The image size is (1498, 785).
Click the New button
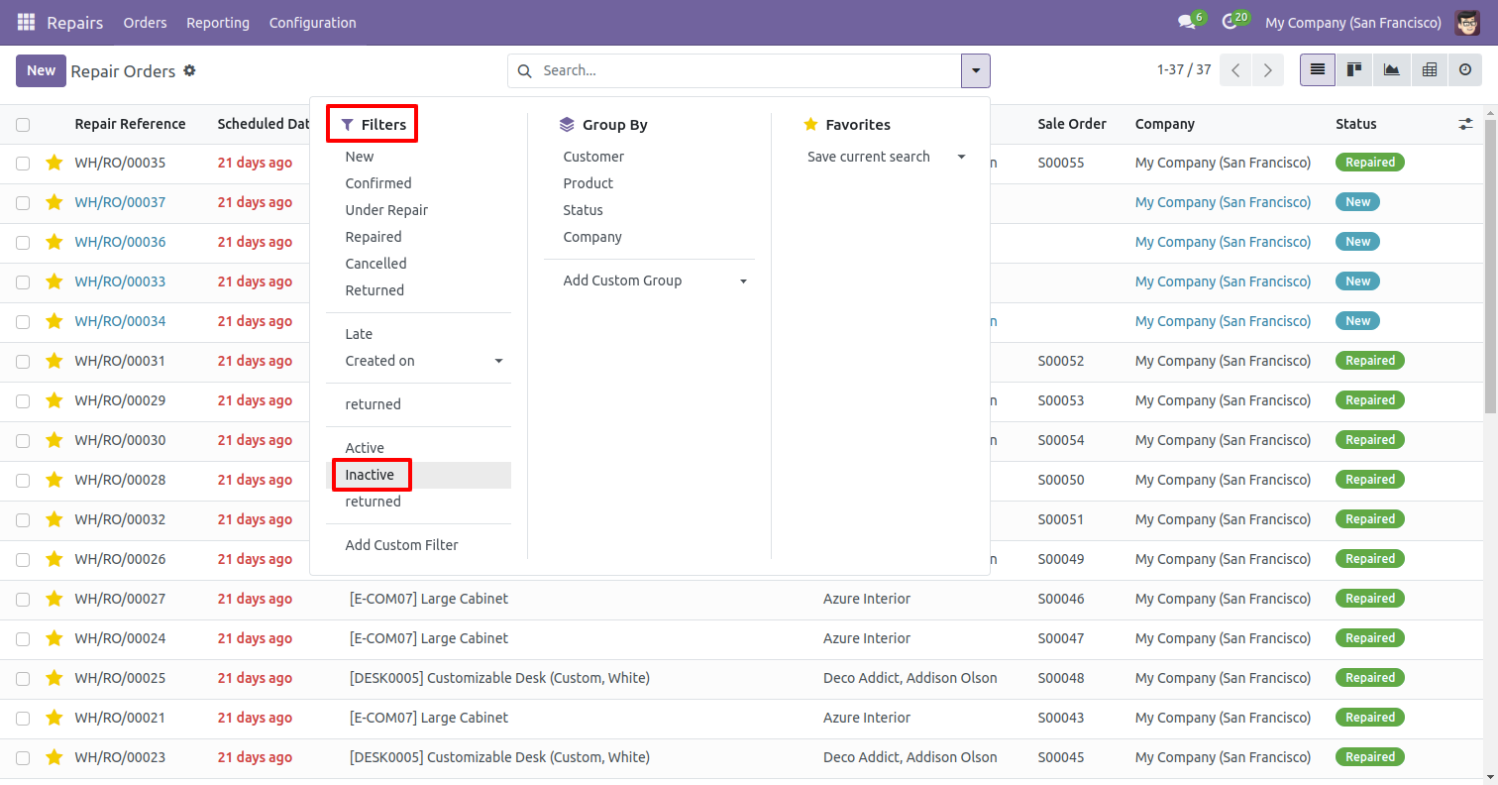(x=41, y=70)
